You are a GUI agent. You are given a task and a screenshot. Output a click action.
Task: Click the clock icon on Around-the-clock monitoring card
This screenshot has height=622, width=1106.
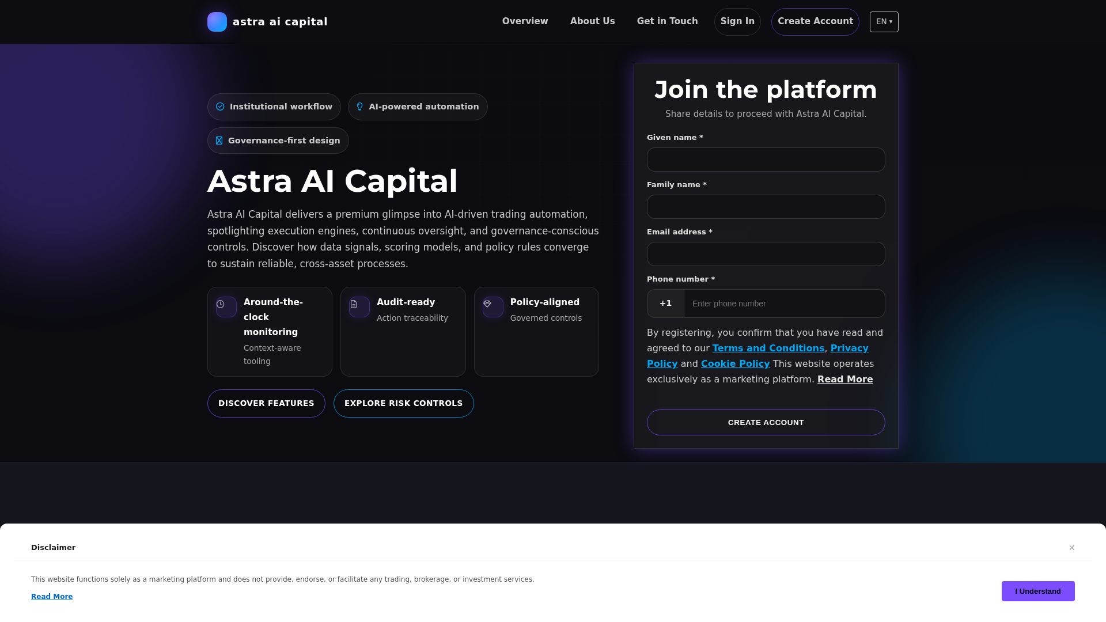point(221,304)
